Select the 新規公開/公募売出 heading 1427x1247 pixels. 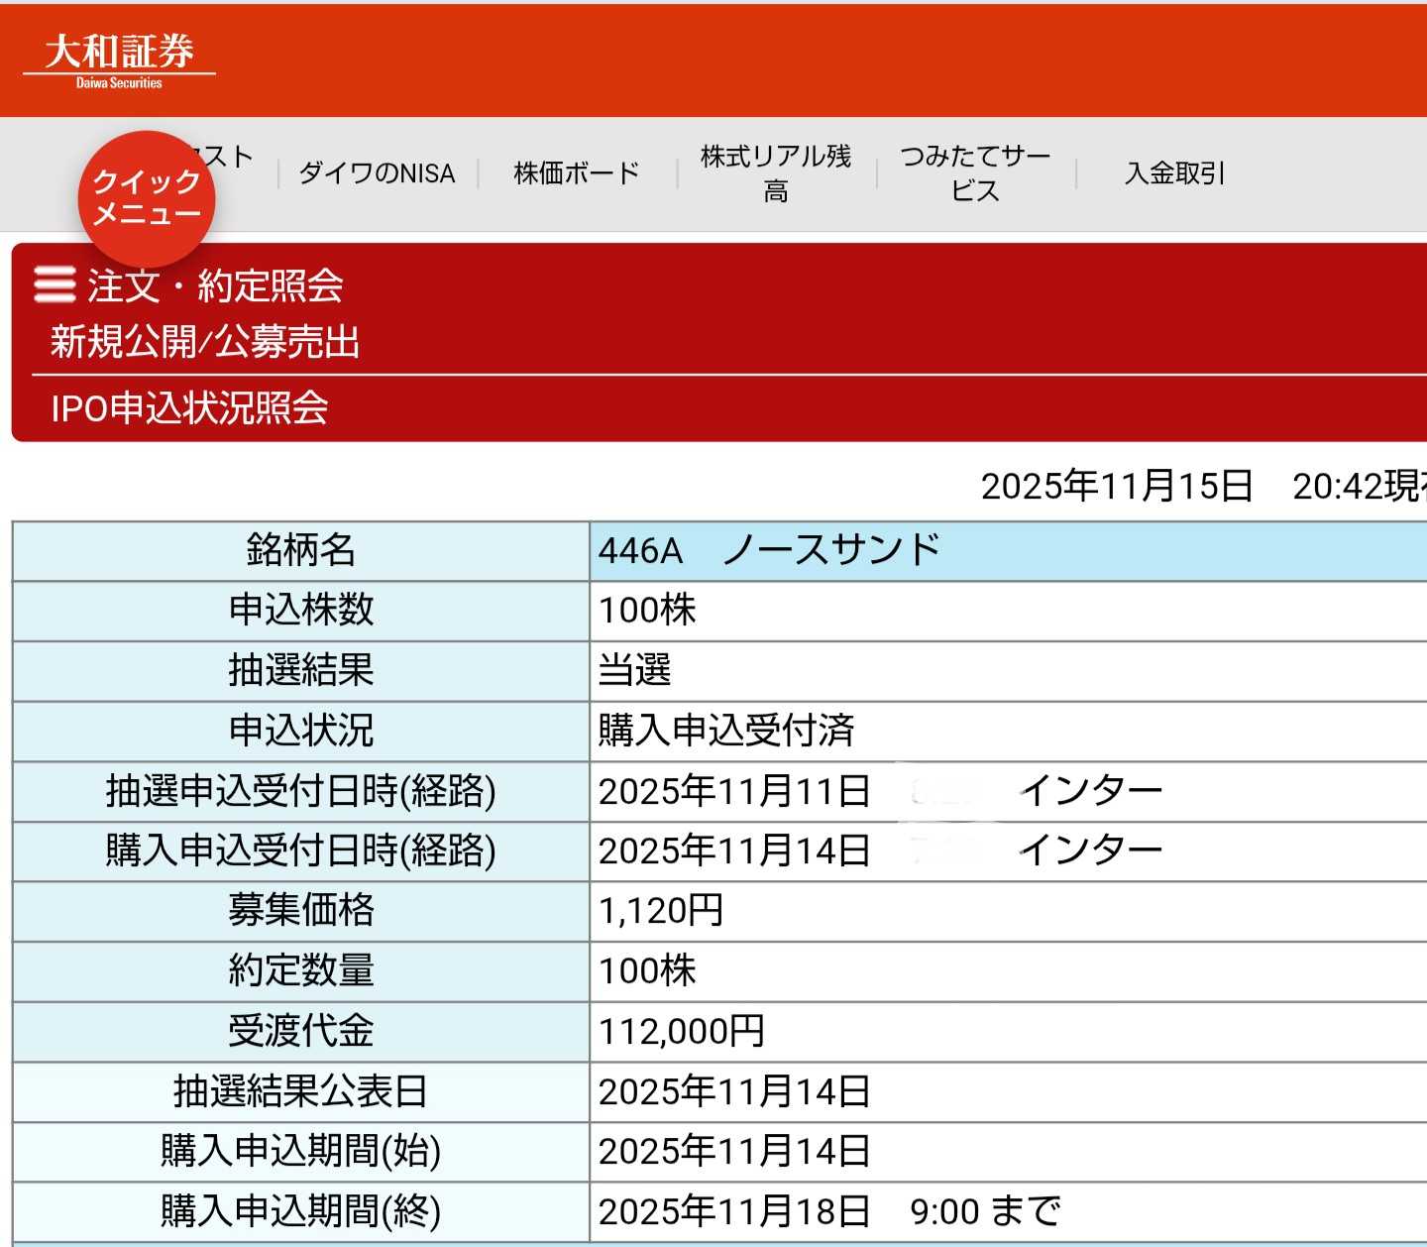pos(205,342)
